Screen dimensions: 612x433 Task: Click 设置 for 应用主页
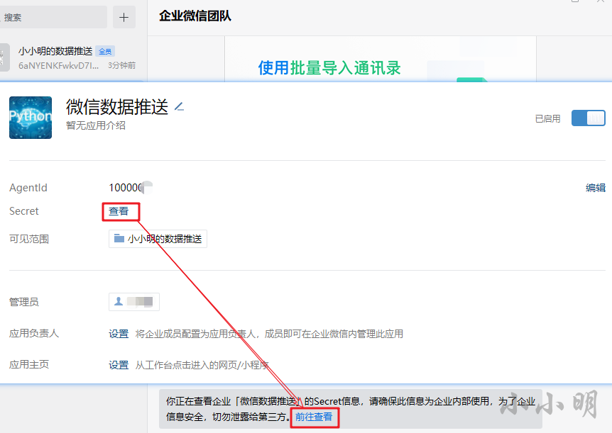pyautogui.click(x=119, y=365)
